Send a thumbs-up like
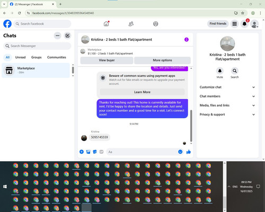 tap(189, 152)
